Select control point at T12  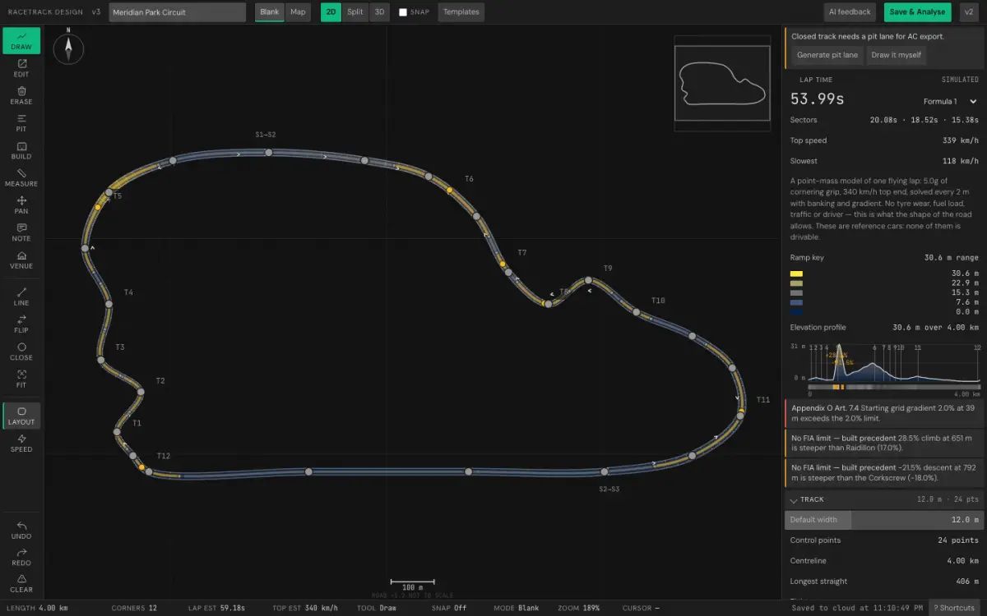[149, 471]
